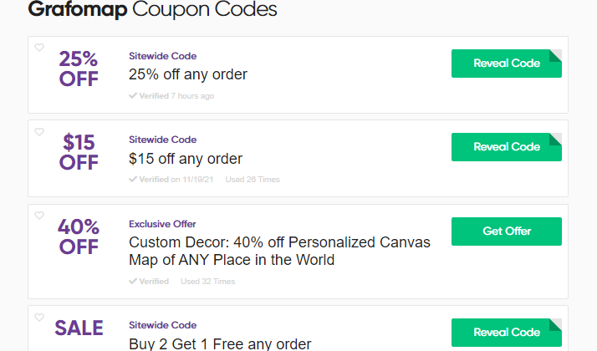The image size is (597, 351).
Task: Reveal code for Buy 2 Get 1 Free
Action: coord(507,333)
